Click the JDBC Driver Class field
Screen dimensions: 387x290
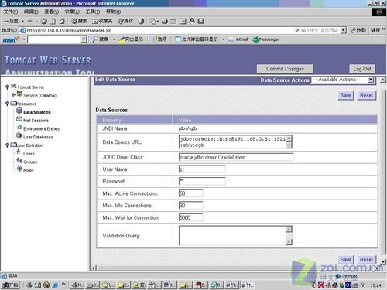[236, 157]
